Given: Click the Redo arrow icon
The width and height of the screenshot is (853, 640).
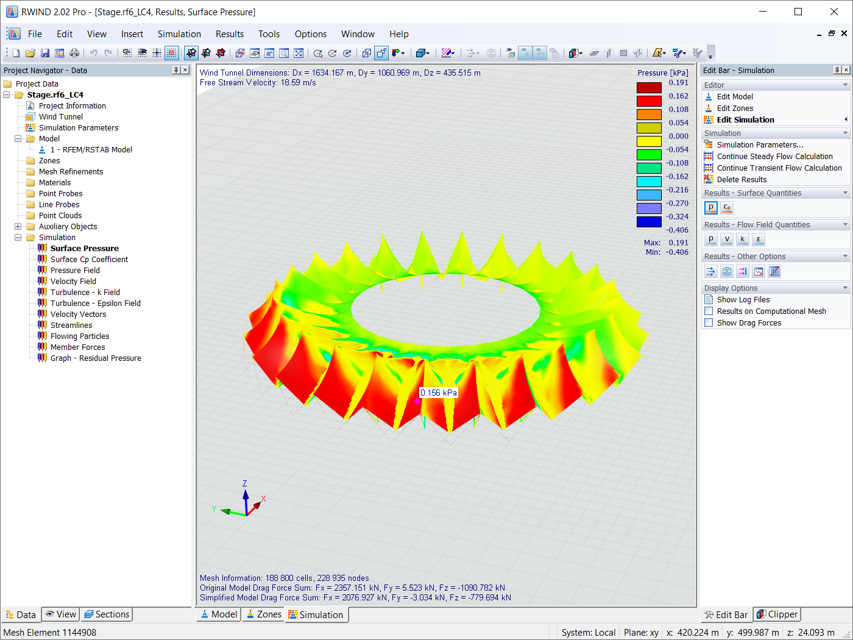Looking at the screenshot, I should click(108, 53).
